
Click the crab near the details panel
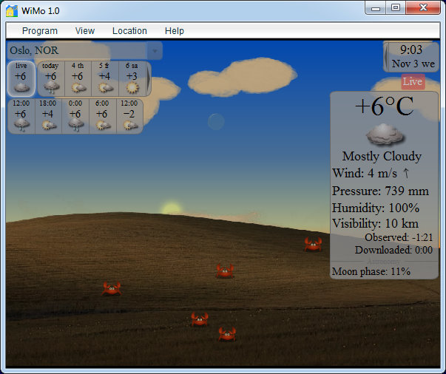[313, 244]
